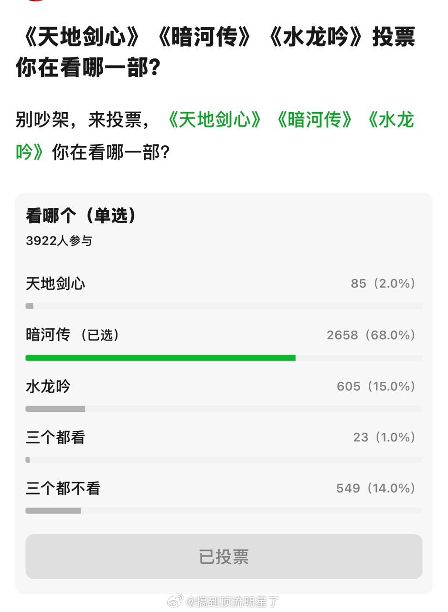Select the 水龙吟 poll option
The image size is (448, 612).
48,386
